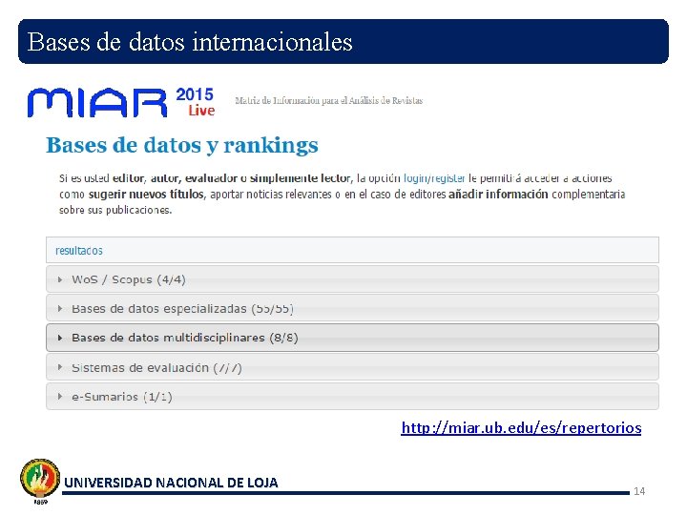Click the MIAR logo
687x515 pixels.
[96, 102]
